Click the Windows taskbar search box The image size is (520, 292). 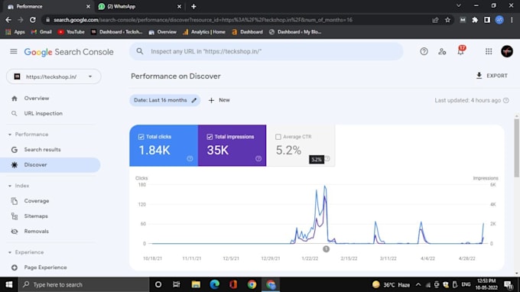[x=83, y=284]
